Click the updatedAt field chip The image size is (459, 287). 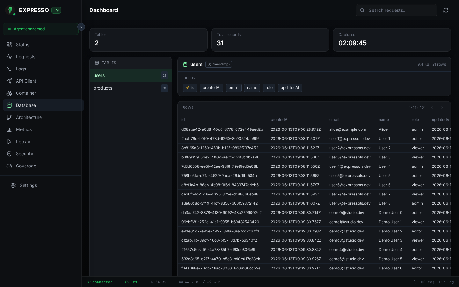click(290, 88)
